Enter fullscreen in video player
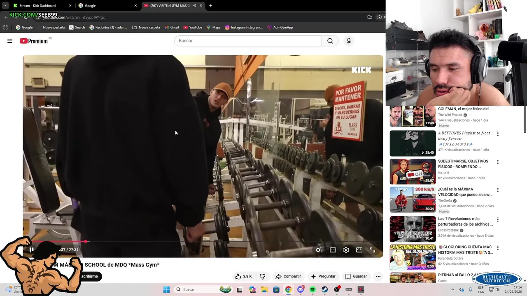527x296 pixels. tap(372, 250)
